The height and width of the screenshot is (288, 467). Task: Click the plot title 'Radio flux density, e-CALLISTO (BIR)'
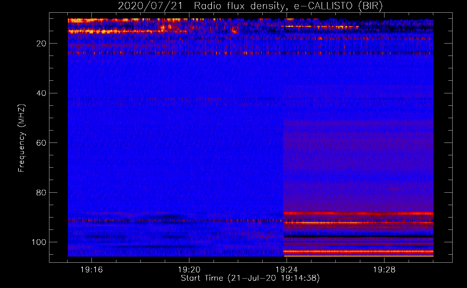(x=288, y=6)
